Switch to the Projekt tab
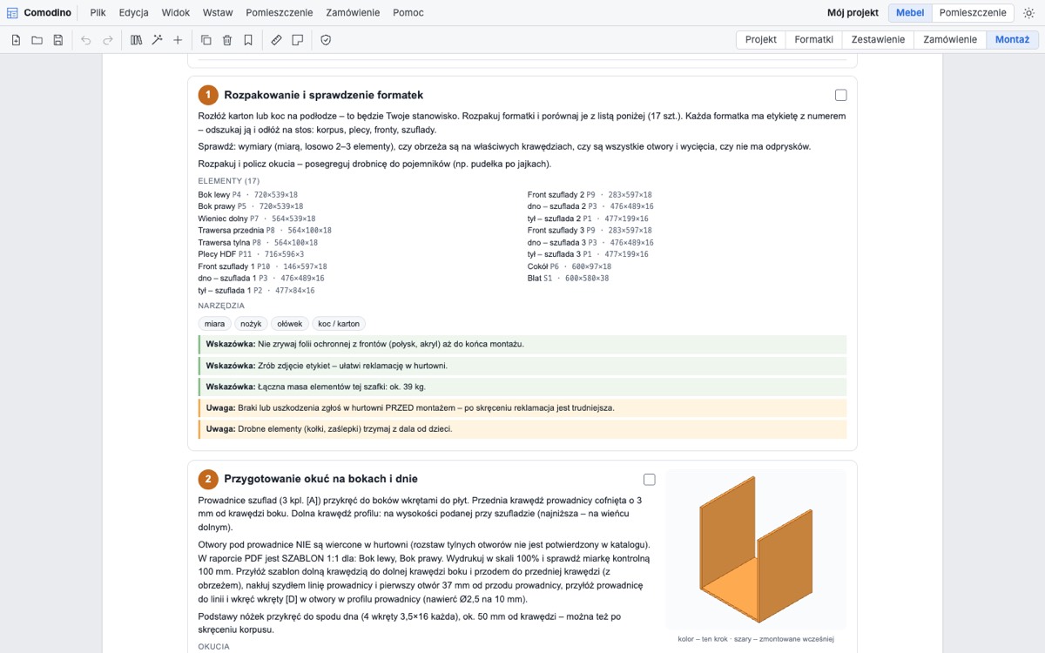 [761, 40]
